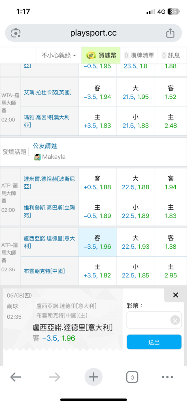Open the browser tabs switcher icon

(132, 377)
